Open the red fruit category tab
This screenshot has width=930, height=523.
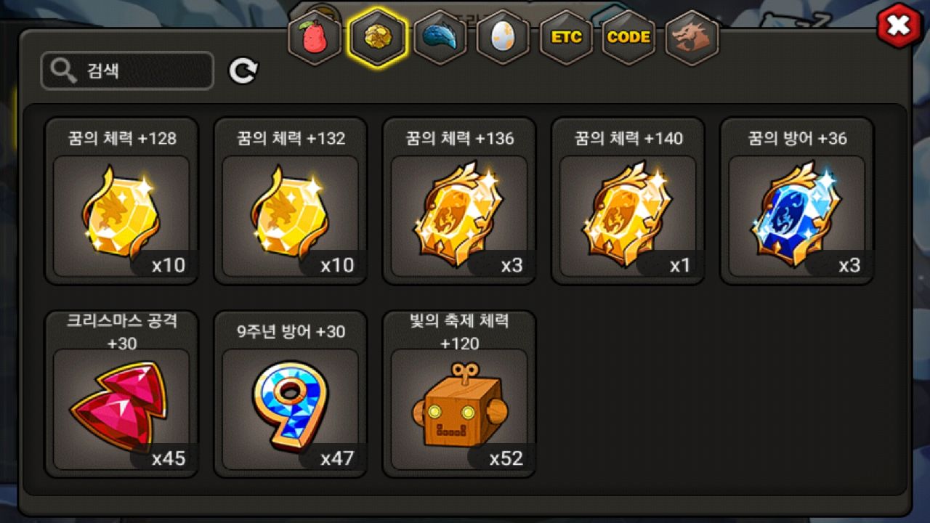tap(315, 38)
